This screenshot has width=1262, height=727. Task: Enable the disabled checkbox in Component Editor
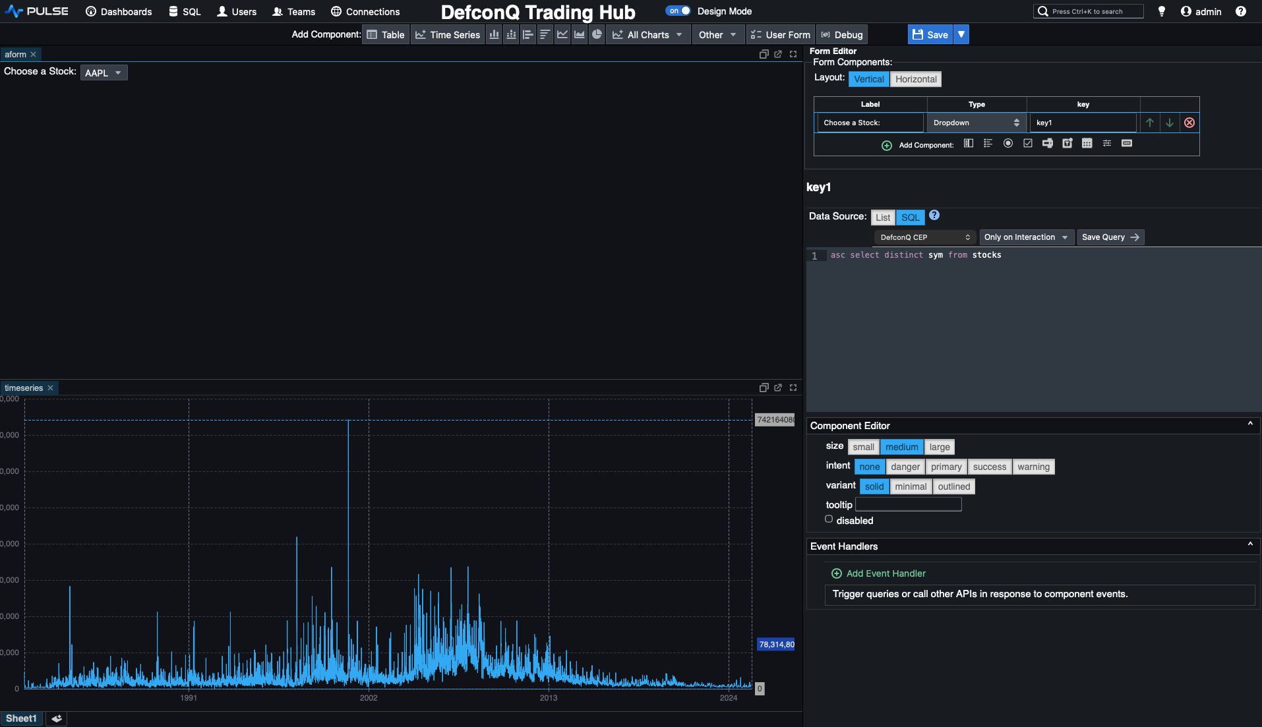pyautogui.click(x=829, y=519)
